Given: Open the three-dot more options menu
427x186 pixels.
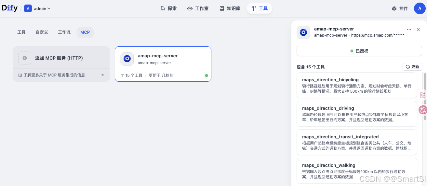Looking at the screenshot, I should coord(409,29).
